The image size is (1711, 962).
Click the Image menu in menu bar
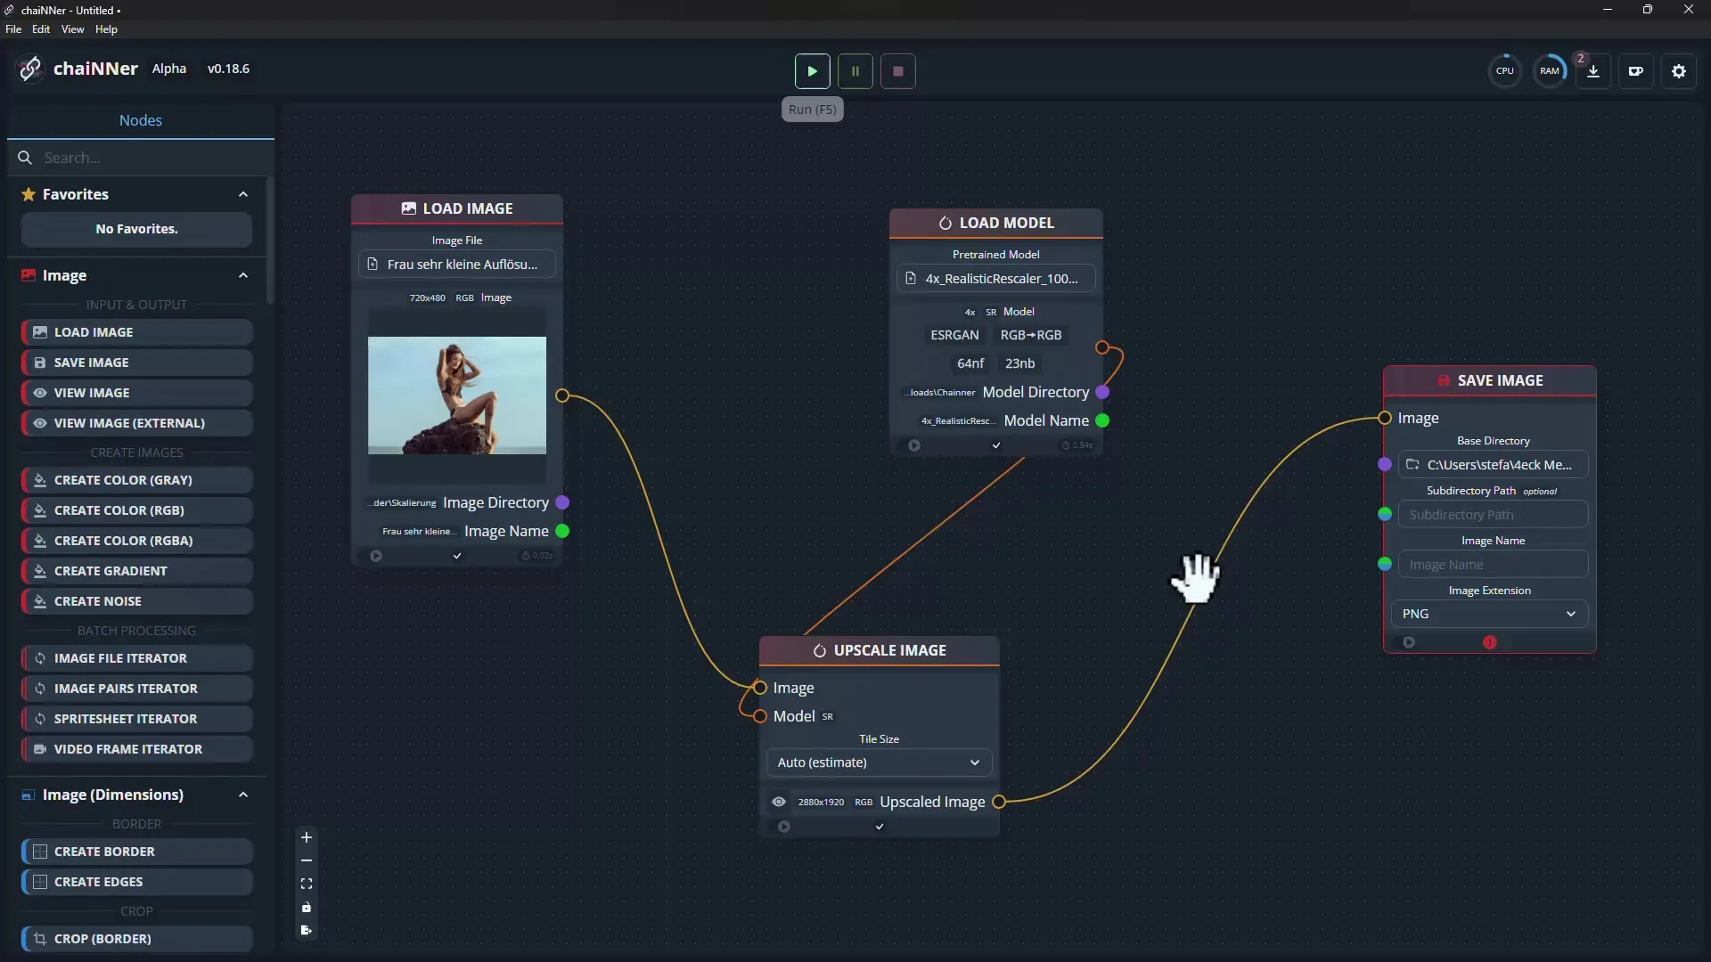point(65,273)
